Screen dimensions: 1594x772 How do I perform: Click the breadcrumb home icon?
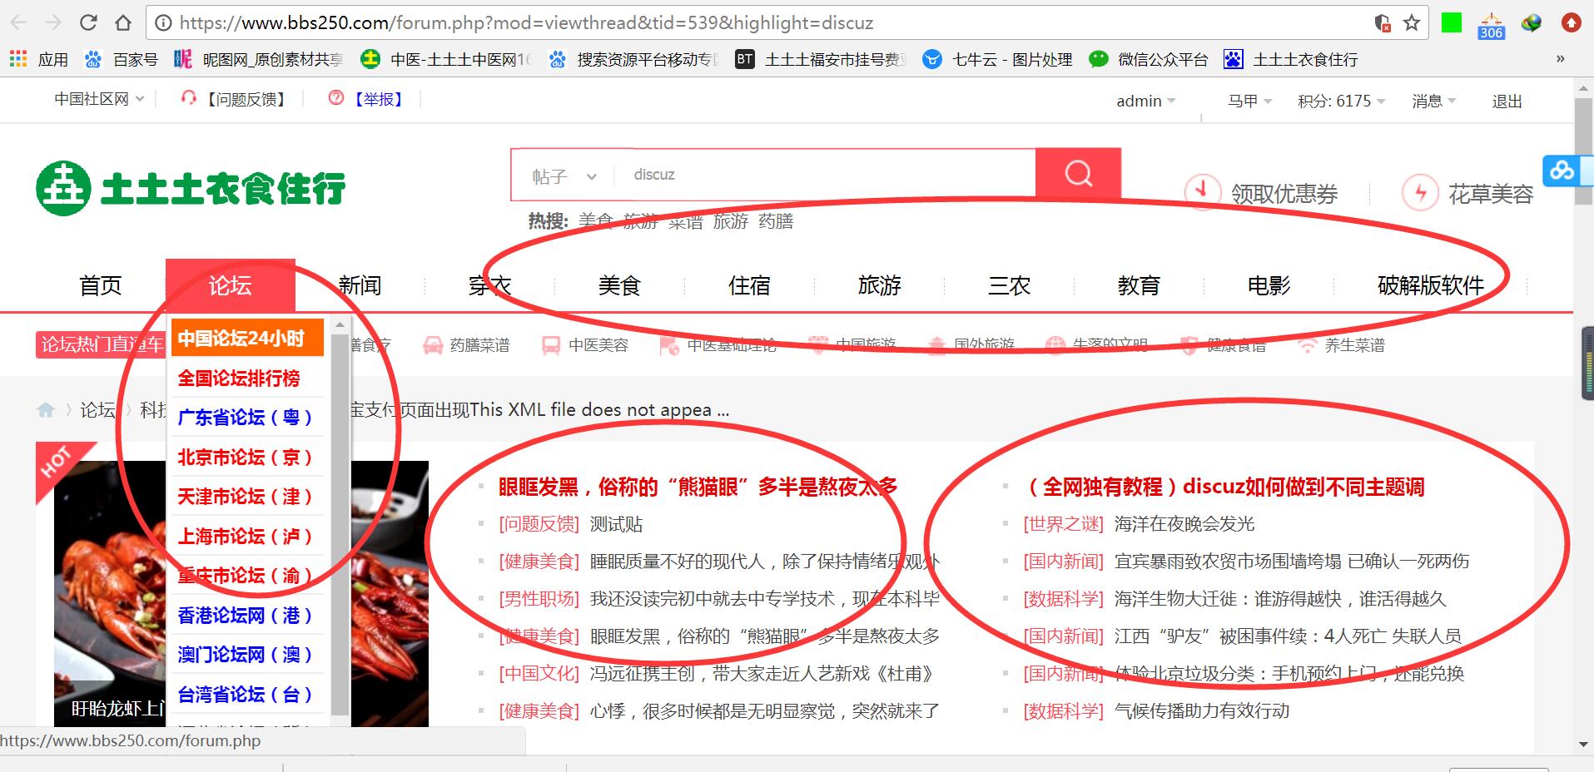click(x=46, y=409)
